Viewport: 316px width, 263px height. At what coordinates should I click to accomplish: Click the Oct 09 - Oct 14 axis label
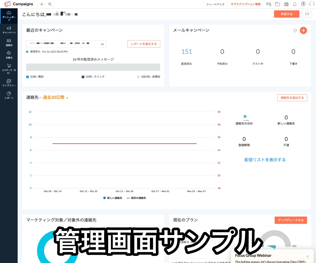53,191
